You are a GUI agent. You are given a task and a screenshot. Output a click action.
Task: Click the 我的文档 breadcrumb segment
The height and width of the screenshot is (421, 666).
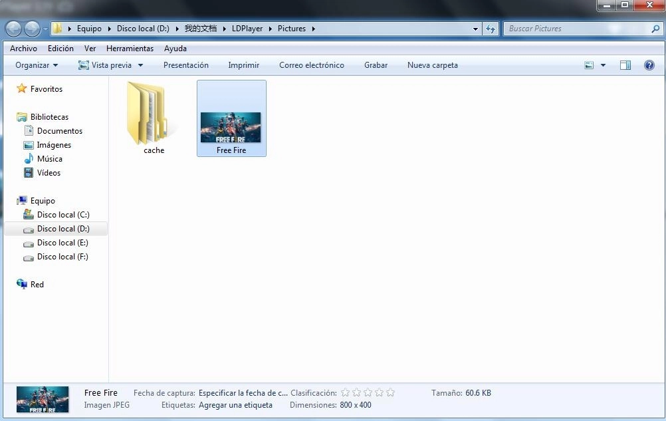pos(201,29)
